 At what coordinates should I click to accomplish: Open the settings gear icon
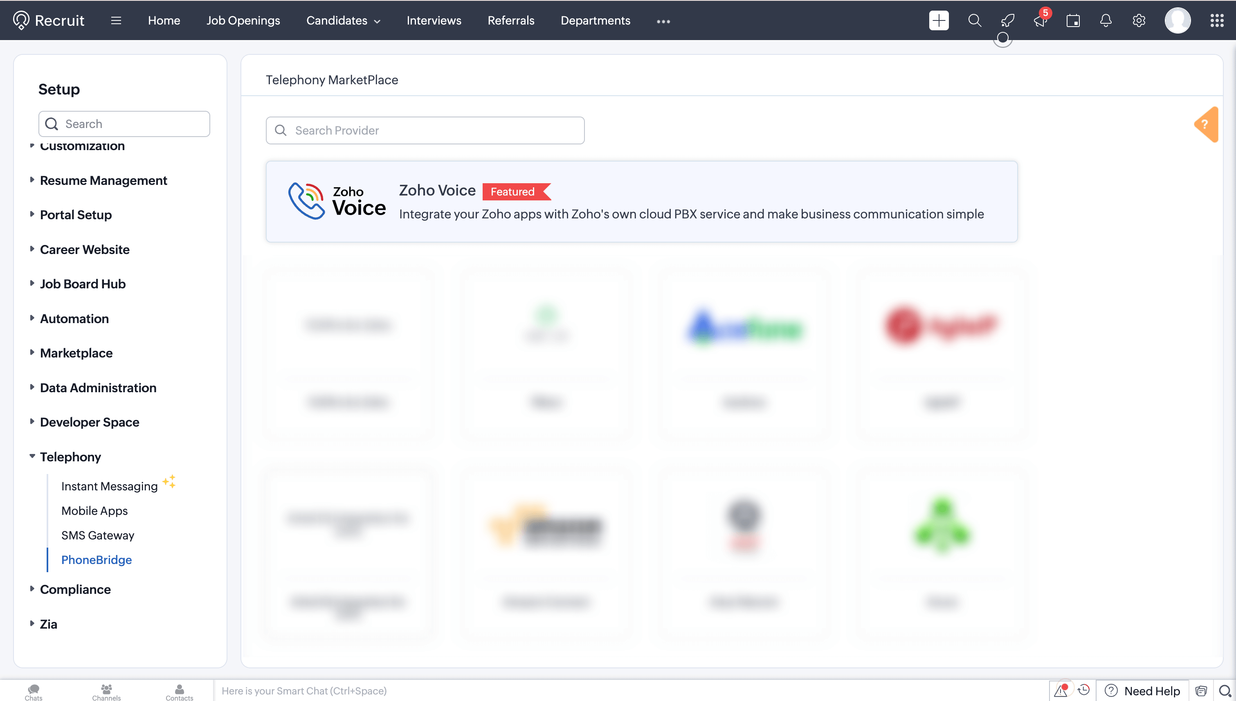(1138, 20)
